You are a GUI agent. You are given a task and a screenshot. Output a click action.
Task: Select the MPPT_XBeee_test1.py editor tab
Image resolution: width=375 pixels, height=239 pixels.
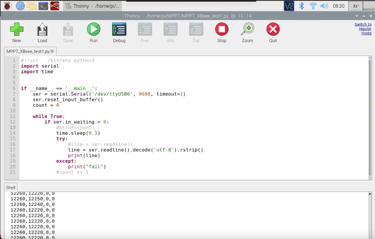point(27,52)
